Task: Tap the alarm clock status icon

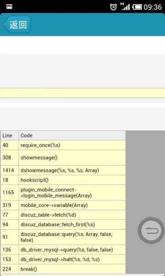Action: pyautogui.click(x=113, y=7)
